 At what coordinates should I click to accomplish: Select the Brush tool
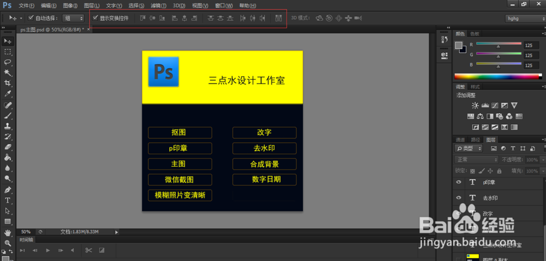tap(7, 116)
